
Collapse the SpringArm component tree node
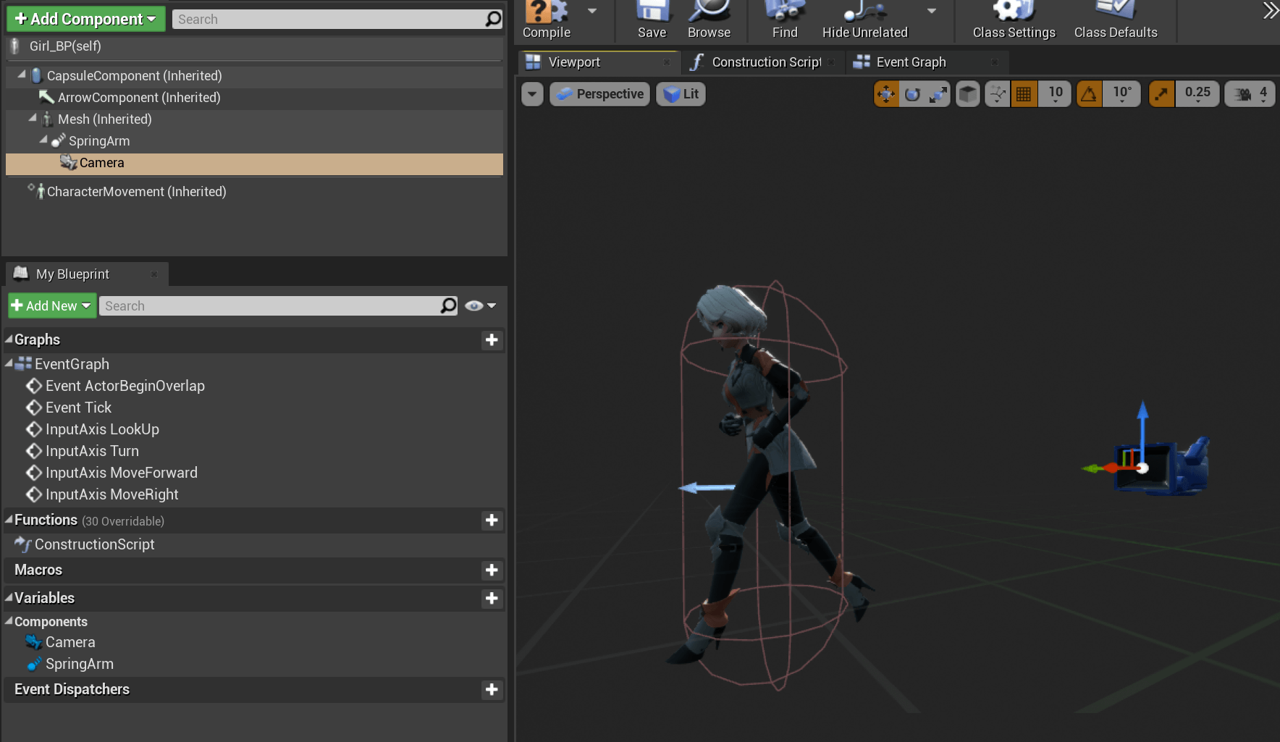[x=43, y=140]
